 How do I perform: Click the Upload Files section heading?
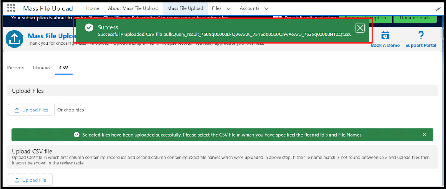(27, 91)
